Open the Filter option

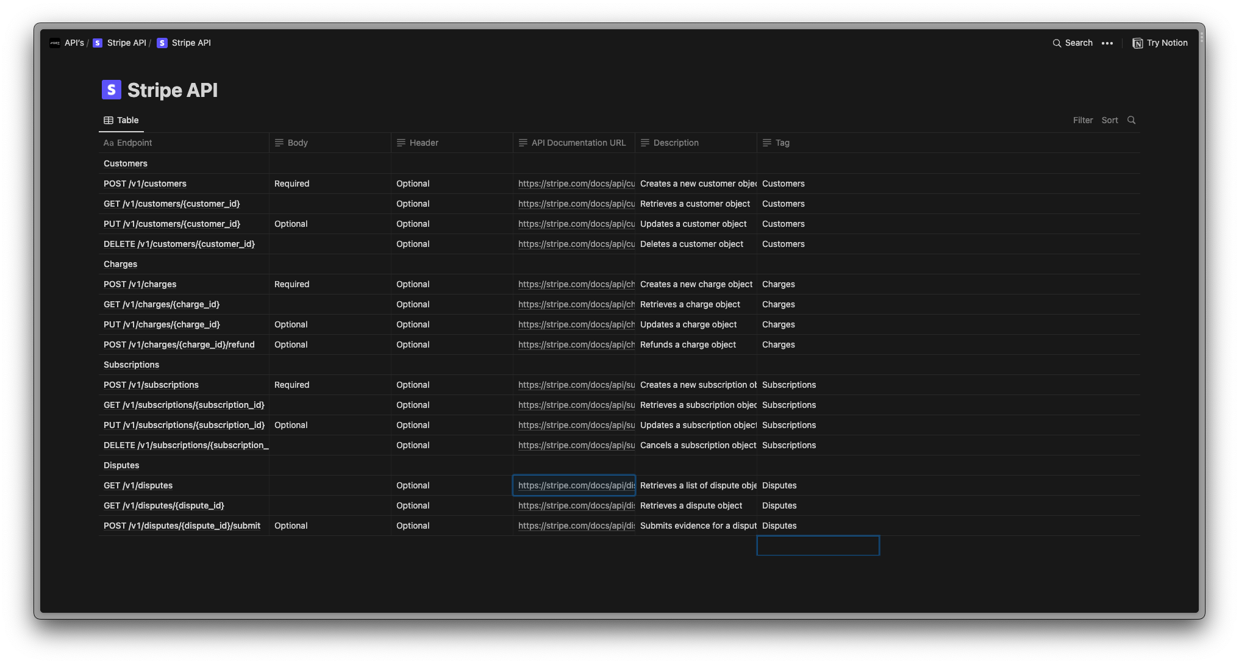point(1083,120)
